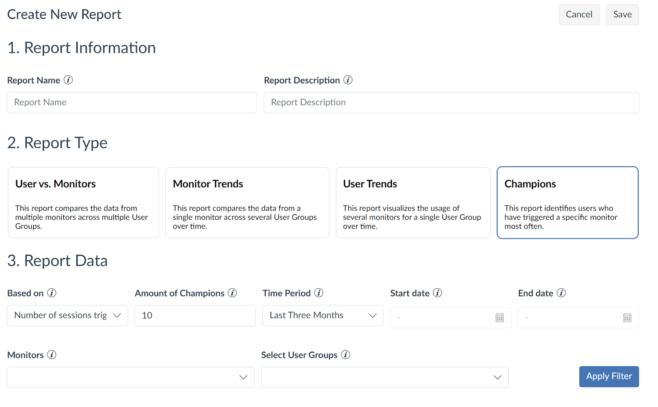The width and height of the screenshot is (658, 407).
Task: Click the Based on info icon
Action: [x=52, y=293]
